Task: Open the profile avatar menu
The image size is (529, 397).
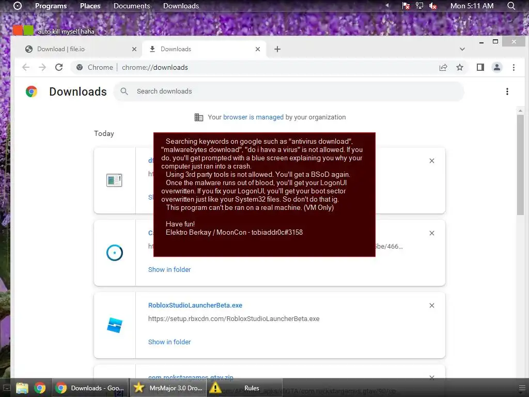Action: coord(497,67)
